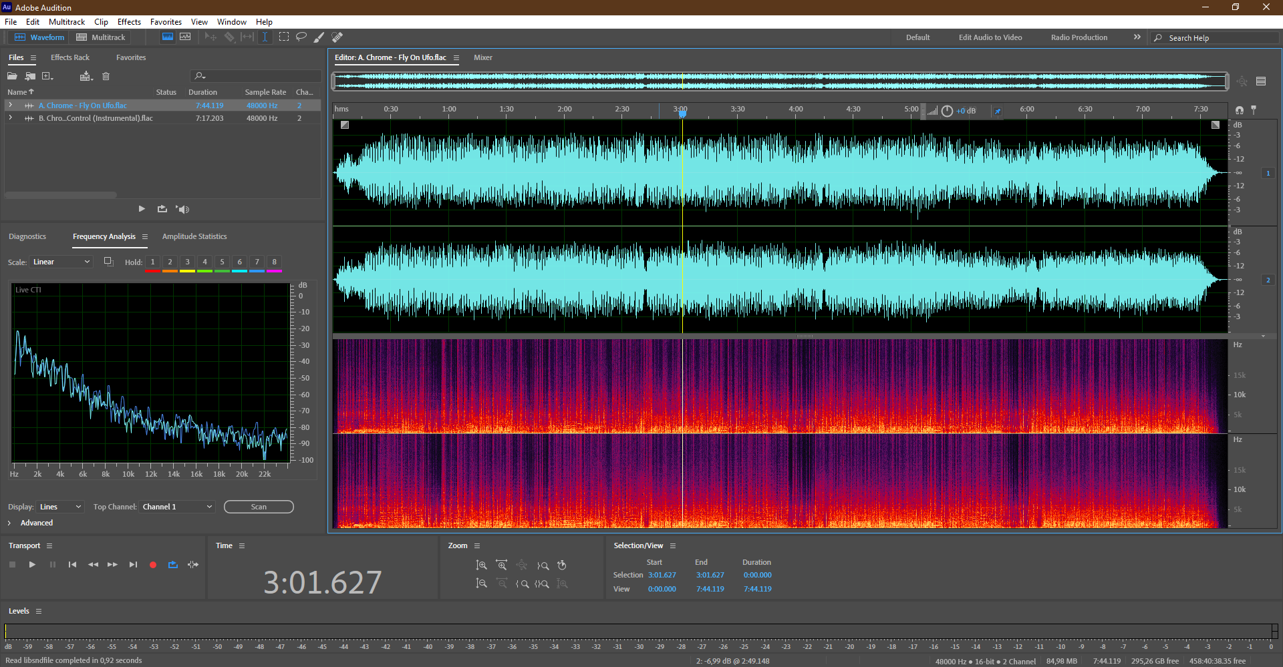Switch to the Mixer tab
Image resolution: width=1283 pixels, height=667 pixels.
(483, 57)
